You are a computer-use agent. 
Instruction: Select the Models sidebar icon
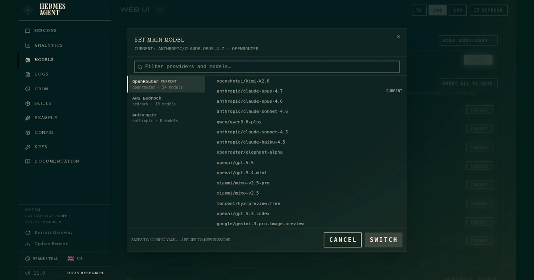pos(28,60)
